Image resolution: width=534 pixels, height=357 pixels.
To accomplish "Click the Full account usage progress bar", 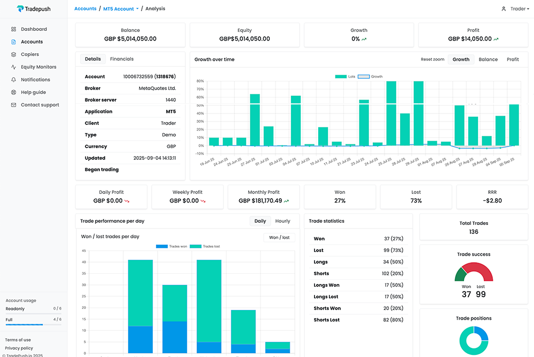I will (33, 324).
